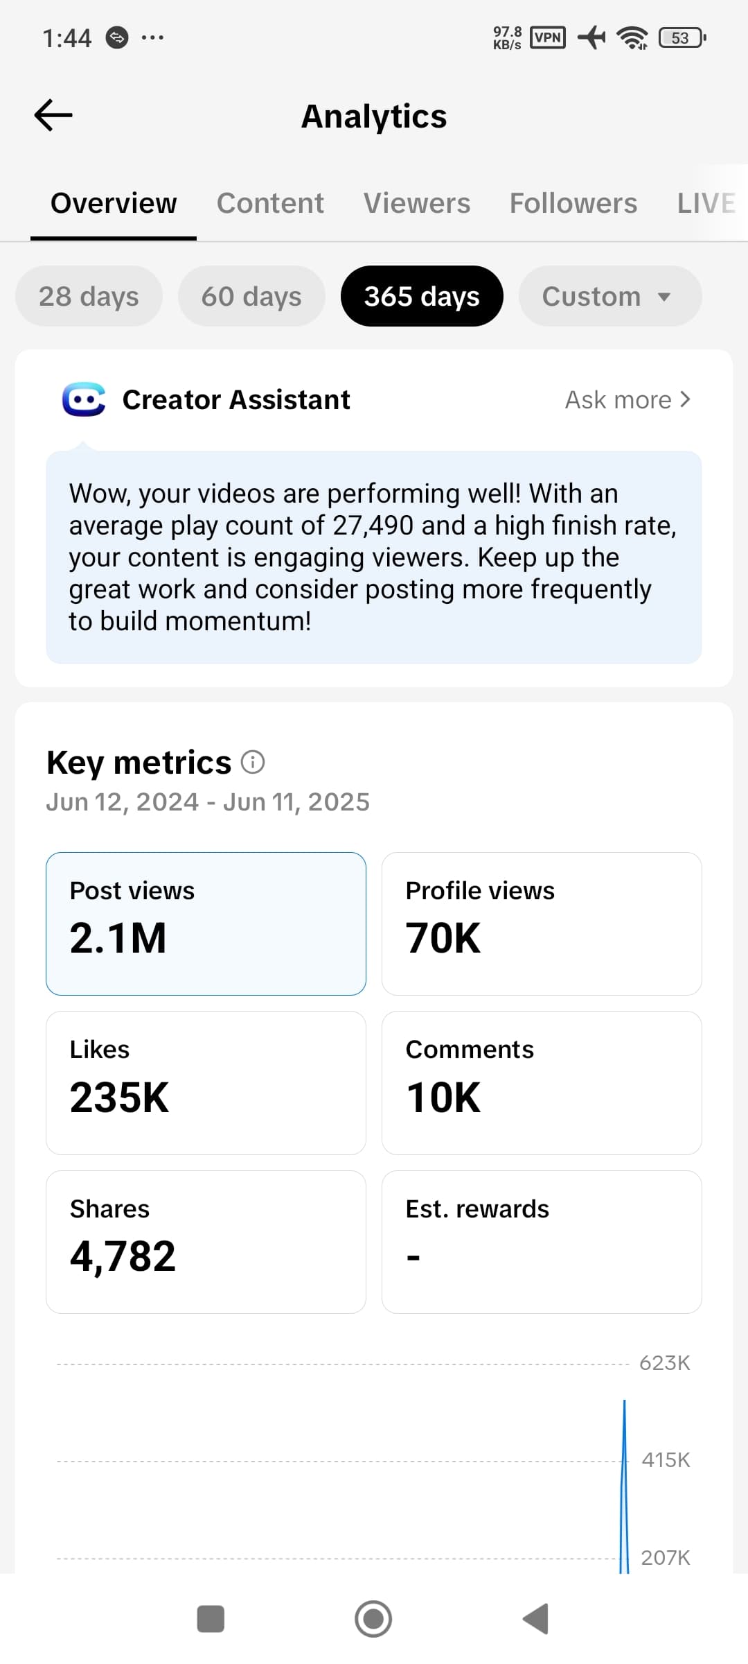The width and height of the screenshot is (748, 1664).
Task: Open the Custom date range dropdown
Action: click(x=610, y=296)
